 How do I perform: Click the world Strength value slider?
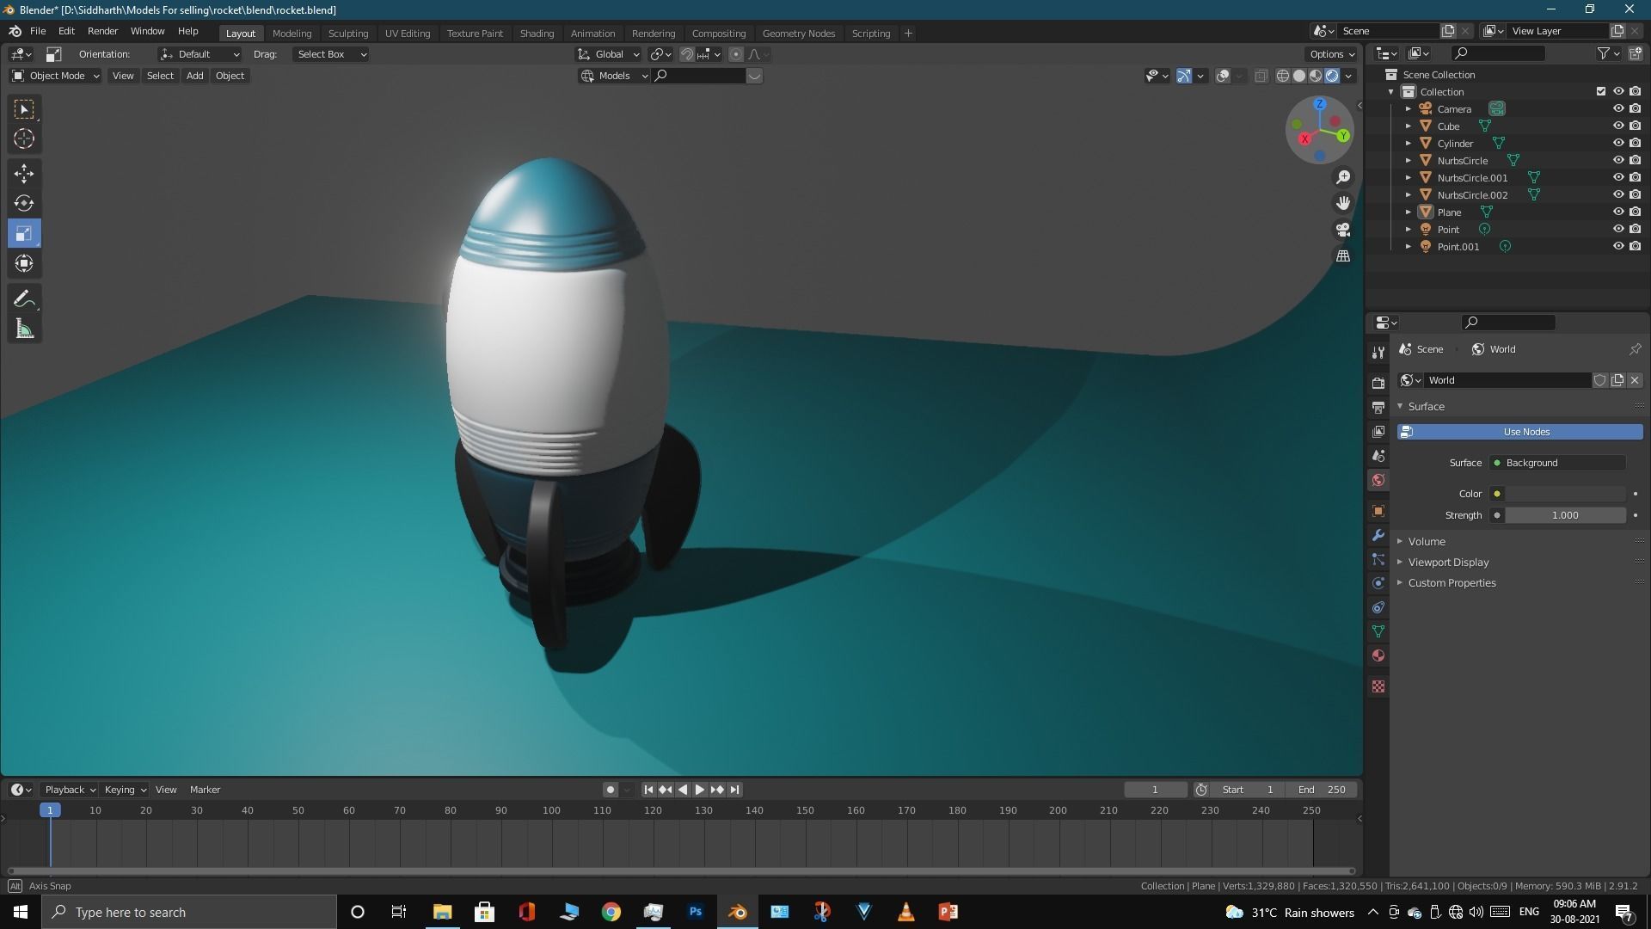(x=1564, y=515)
